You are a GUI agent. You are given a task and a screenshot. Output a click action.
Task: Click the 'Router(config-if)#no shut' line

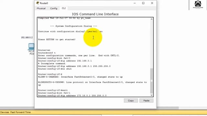[x=55, y=69]
